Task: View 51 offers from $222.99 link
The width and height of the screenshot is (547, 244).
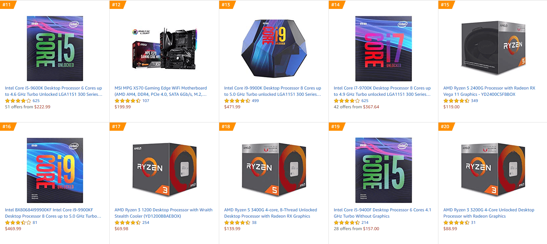Action: 28,107
